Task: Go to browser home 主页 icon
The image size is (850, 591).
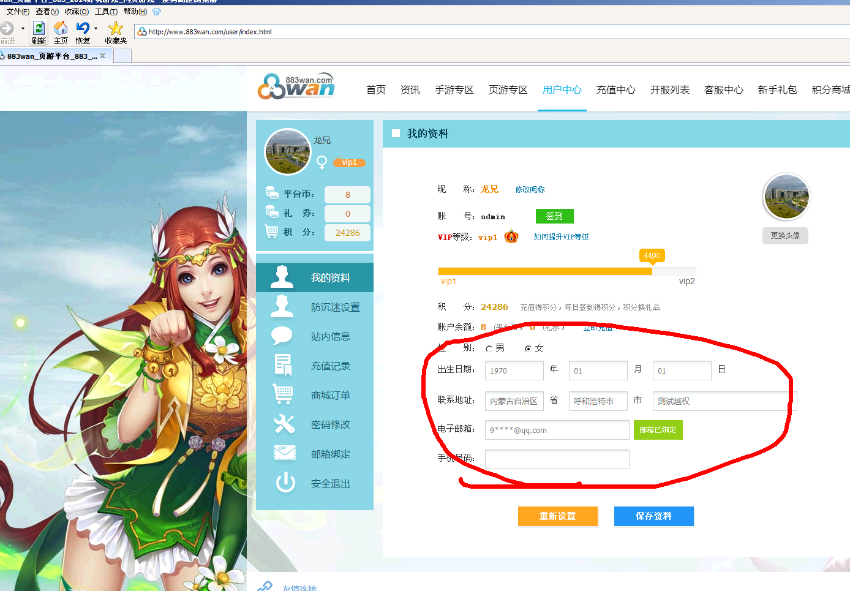Action: point(61,28)
